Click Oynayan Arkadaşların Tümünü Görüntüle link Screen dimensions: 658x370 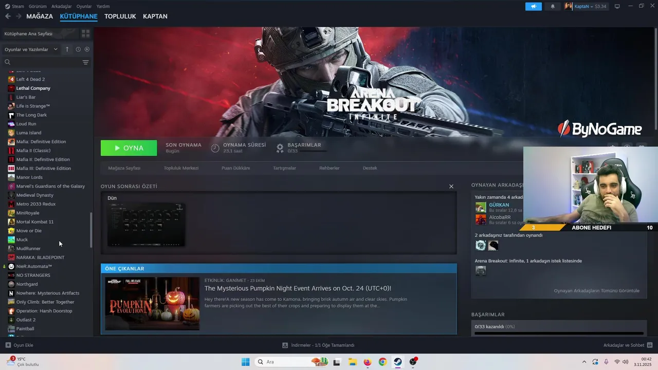point(597,291)
